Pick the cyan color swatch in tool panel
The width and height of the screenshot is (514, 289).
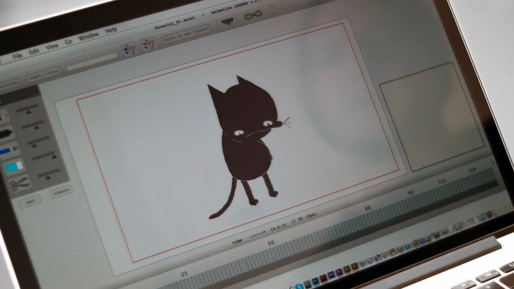coord(14,167)
